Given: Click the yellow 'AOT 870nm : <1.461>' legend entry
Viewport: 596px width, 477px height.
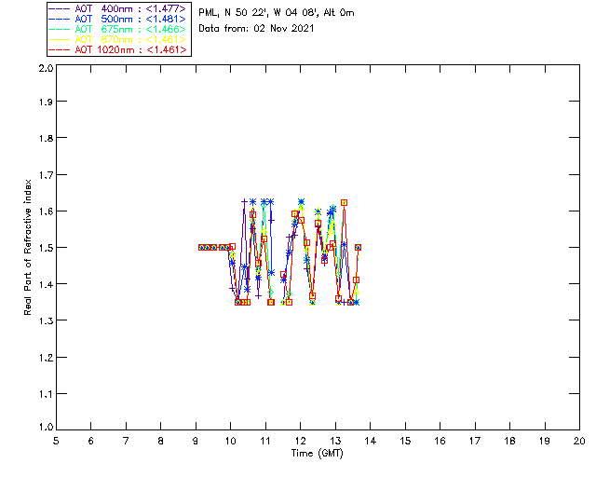Looking at the screenshot, I should [118, 39].
